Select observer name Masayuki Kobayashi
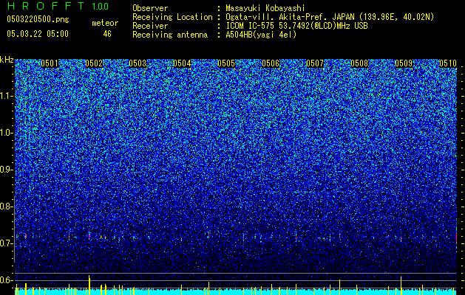465x295 pixels. click(265, 8)
